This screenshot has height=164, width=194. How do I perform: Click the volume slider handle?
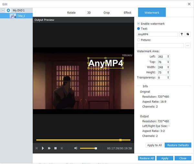(96, 148)
